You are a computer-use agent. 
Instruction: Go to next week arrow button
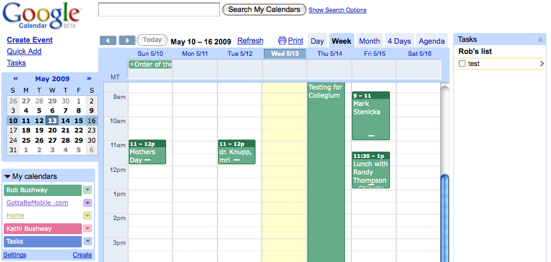[127, 41]
